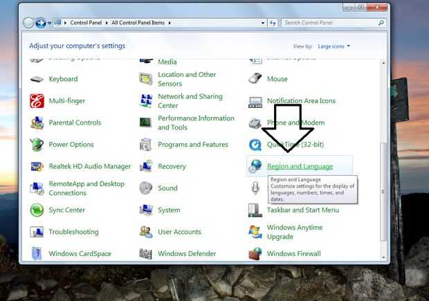This screenshot has width=429, height=301.
Task: Click the Network and Sharing Center icon
Action: pyautogui.click(x=146, y=101)
